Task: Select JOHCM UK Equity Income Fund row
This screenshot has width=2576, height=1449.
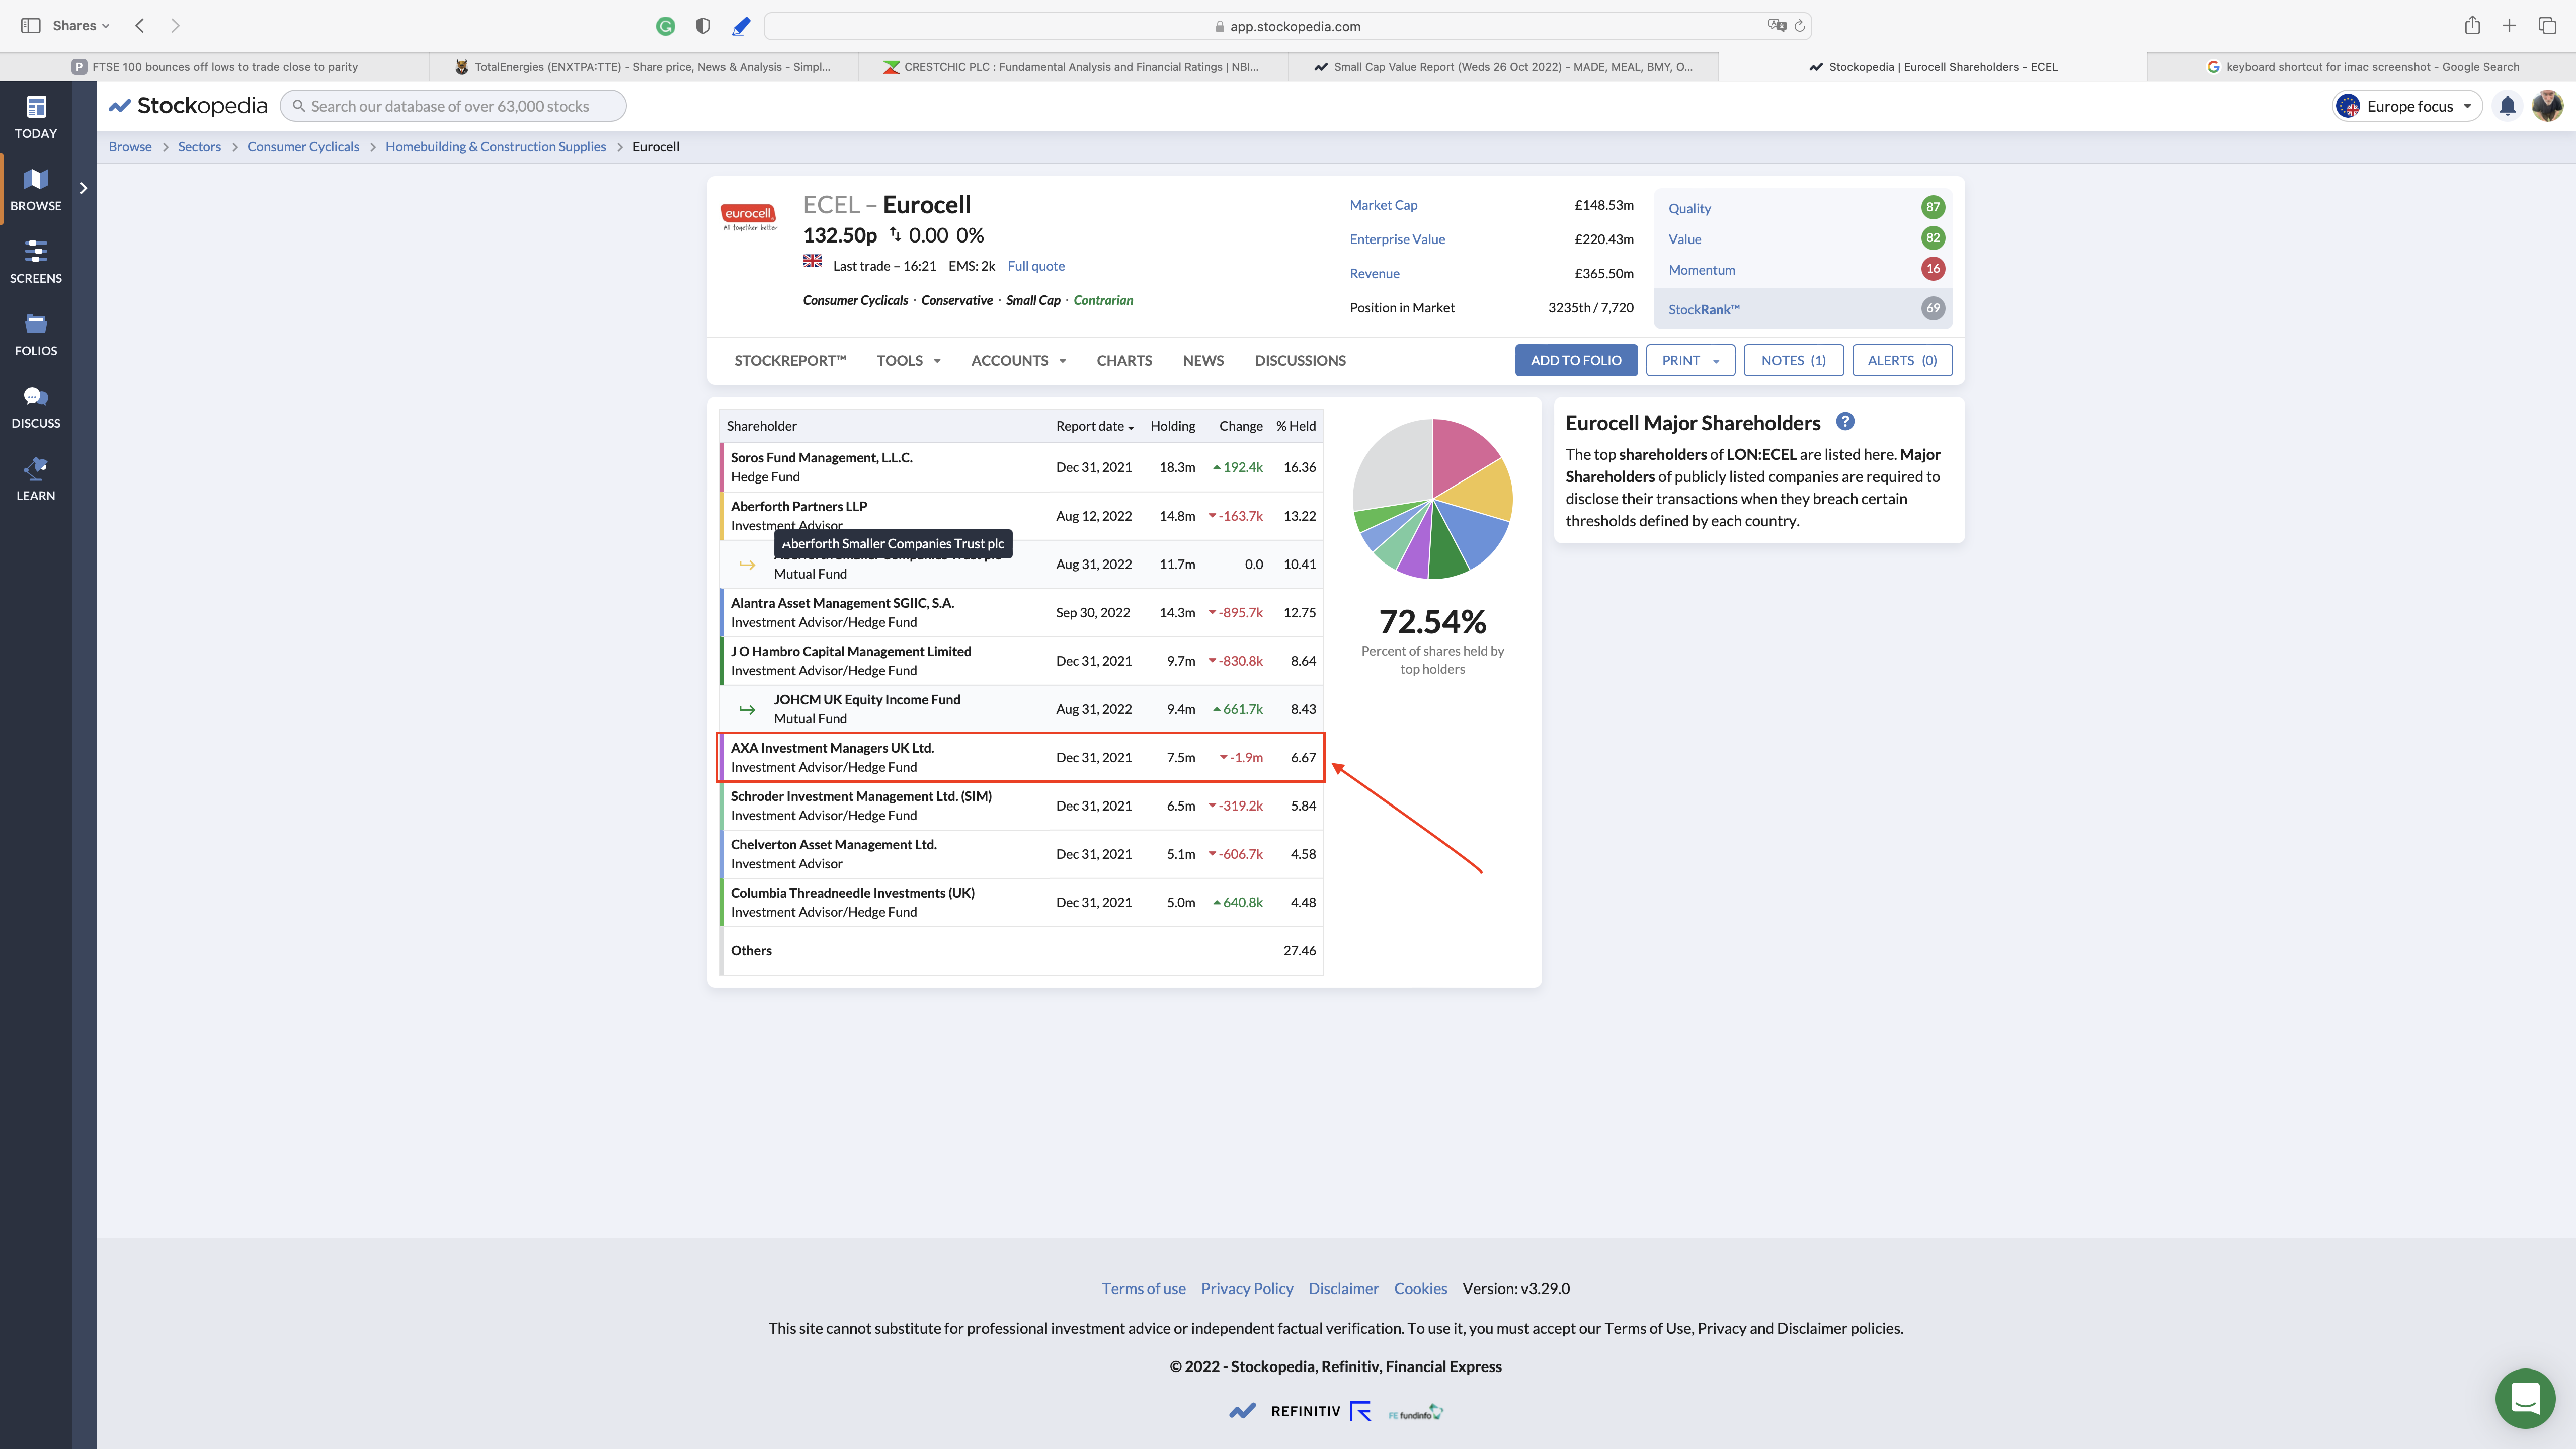Action: click(1021, 709)
